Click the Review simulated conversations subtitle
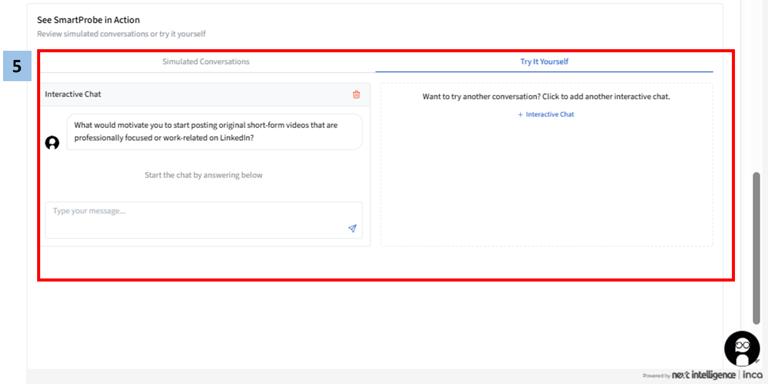Screen dimensions: 768x384 [x=121, y=34]
